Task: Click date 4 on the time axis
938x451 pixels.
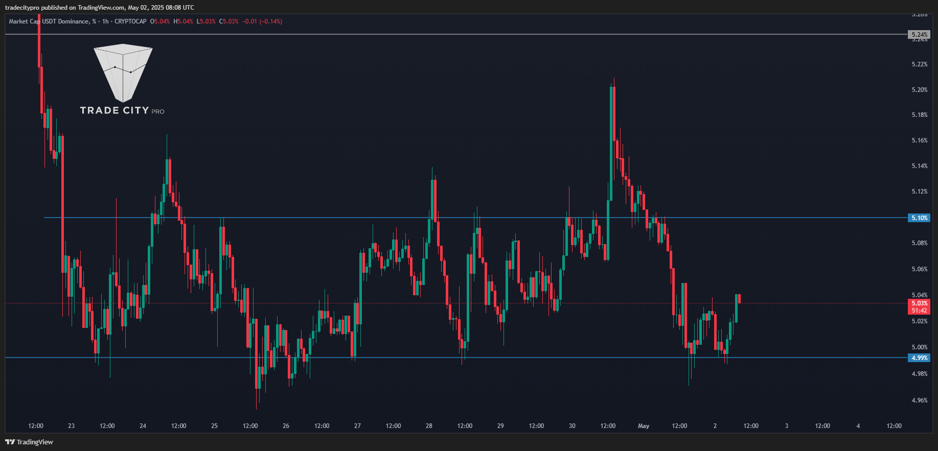Action: tap(858, 426)
